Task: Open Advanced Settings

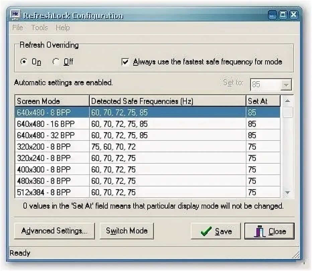Action: click(x=54, y=231)
